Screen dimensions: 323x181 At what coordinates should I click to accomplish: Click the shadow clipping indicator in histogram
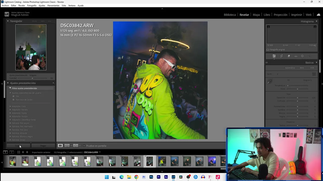point(268,27)
